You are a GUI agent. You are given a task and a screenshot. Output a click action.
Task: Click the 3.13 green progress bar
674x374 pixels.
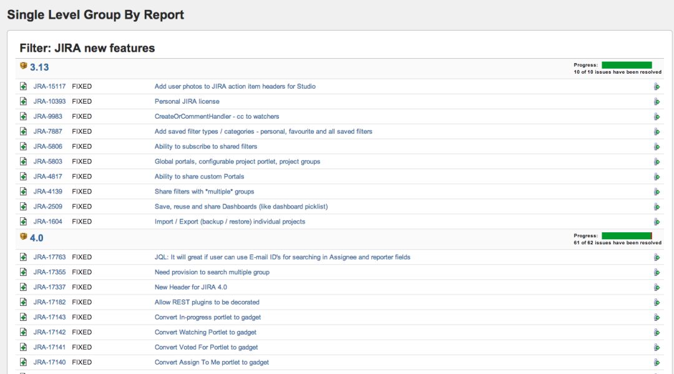tap(627, 65)
